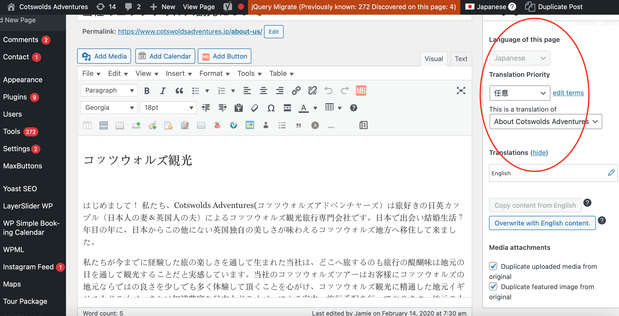This screenshot has height=316, width=619.
Task: Expand numbered list style arrow
Action: coord(233,91)
